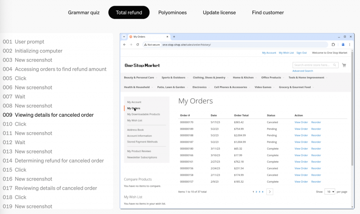Open the browser profile avatar icon
This screenshot has height=214, width=360.
(x=343, y=45)
